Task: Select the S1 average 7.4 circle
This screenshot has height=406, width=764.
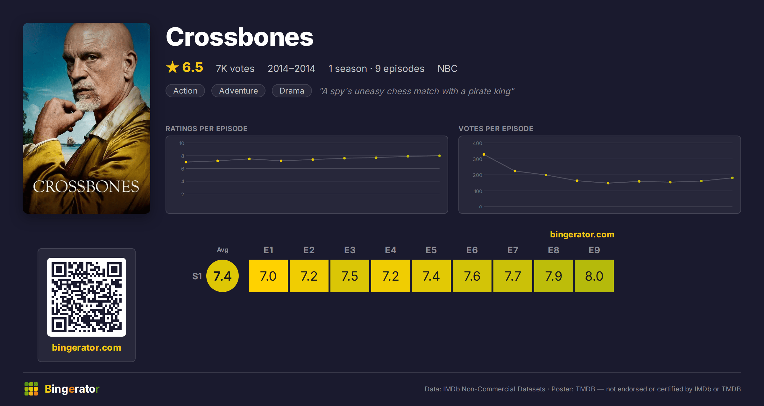Action: 223,276
